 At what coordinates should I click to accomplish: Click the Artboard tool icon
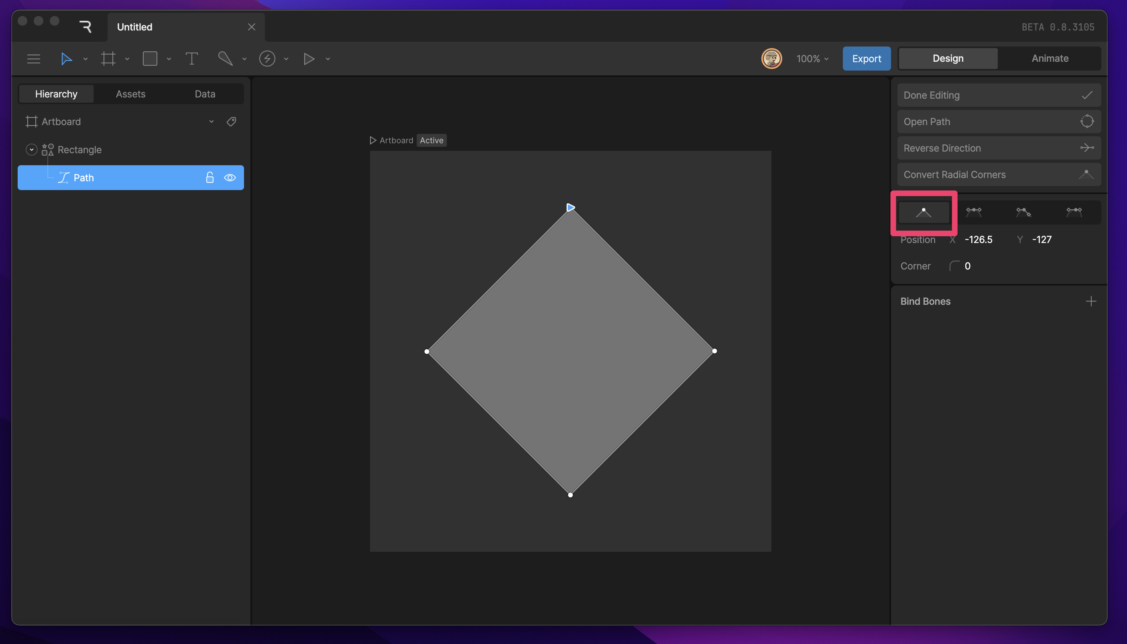[108, 59]
